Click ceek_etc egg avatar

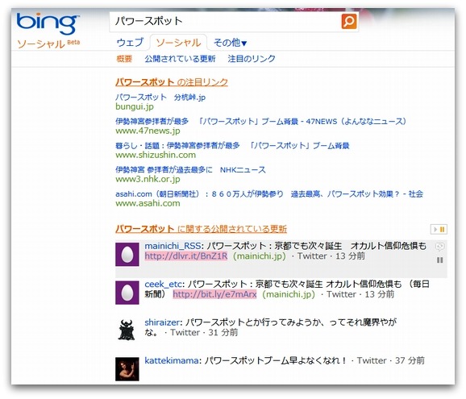pos(127,293)
